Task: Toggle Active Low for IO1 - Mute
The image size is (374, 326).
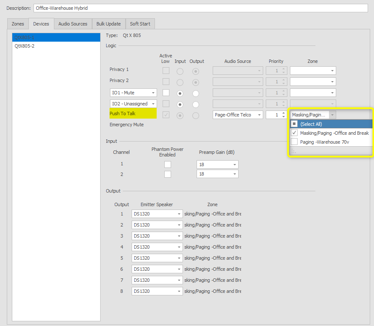Action: (x=166, y=93)
